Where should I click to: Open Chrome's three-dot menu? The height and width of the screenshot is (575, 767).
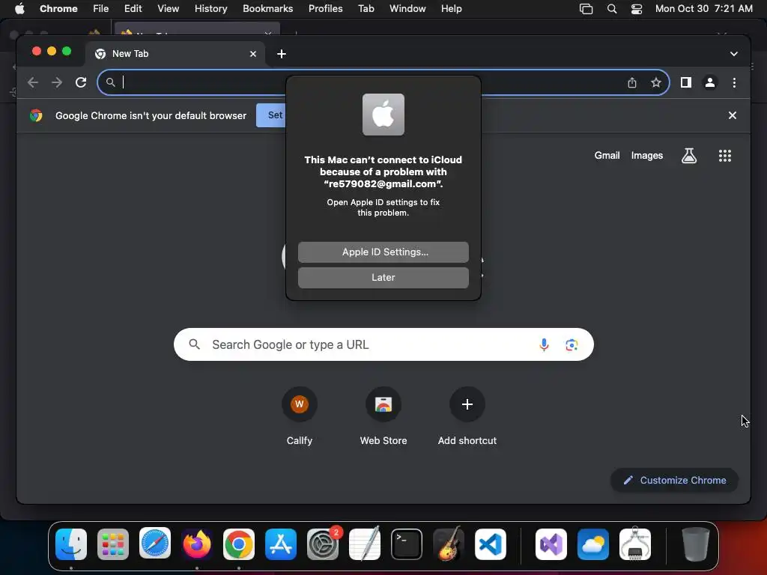734,82
